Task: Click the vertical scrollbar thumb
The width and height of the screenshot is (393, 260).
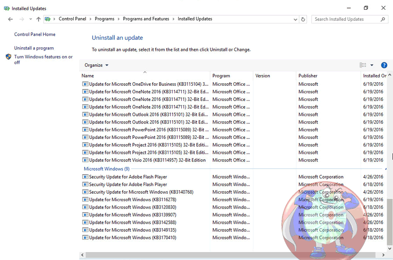Action: [389, 222]
